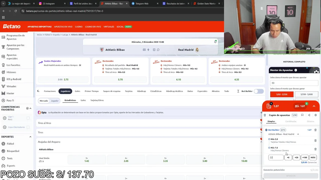
Task: Open Mentor de Apuestas info icon
Action: tap(296, 70)
